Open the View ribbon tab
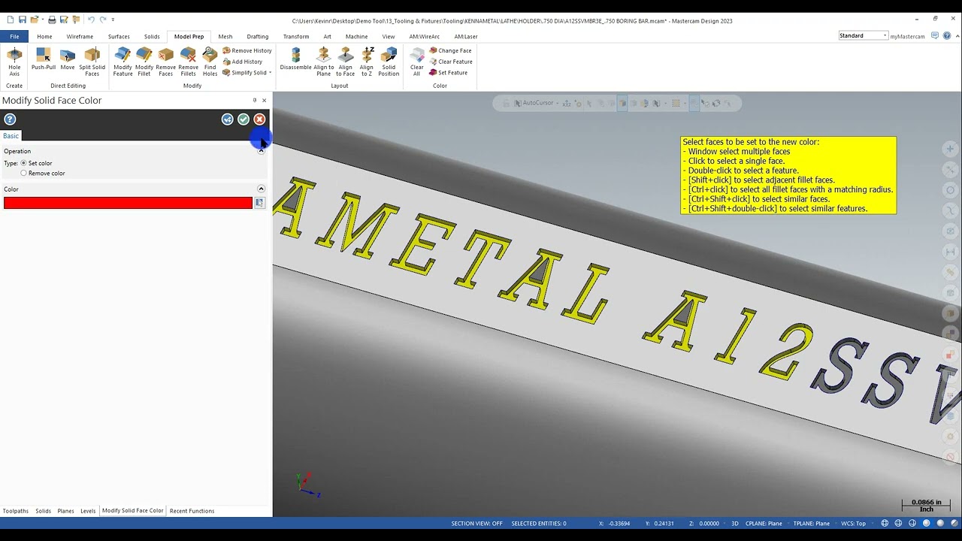Screen dimensions: 962x541 pos(389,36)
